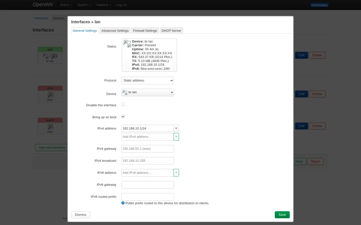Click Edit for the lan interface
The image size is (361, 225).
(x=302, y=55)
